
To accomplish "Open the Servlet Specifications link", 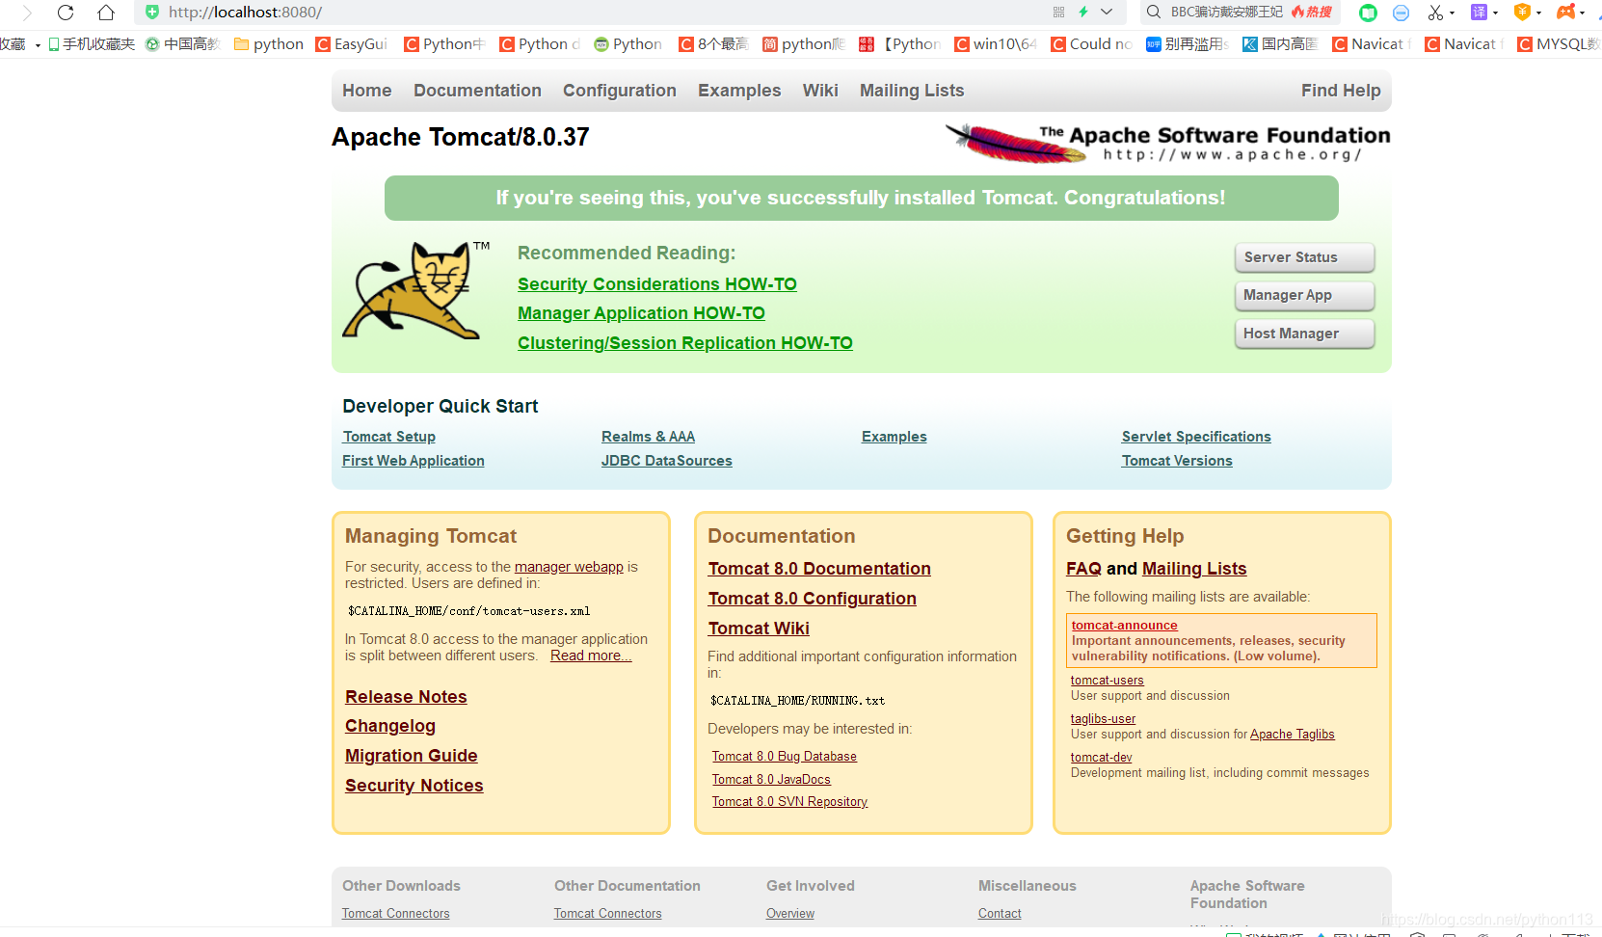I will (1196, 437).
